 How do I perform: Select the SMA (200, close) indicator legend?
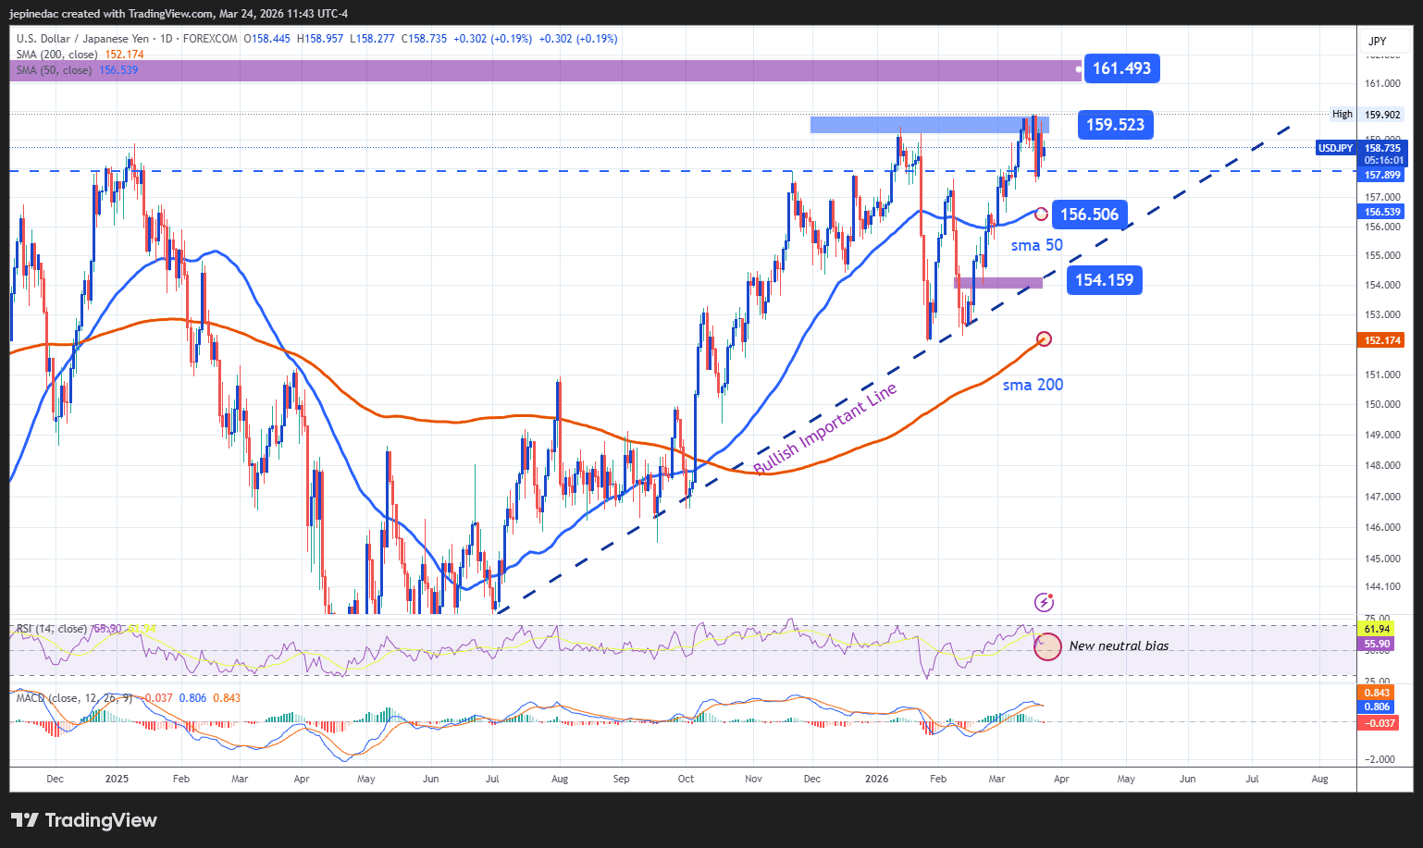point(57,55)
